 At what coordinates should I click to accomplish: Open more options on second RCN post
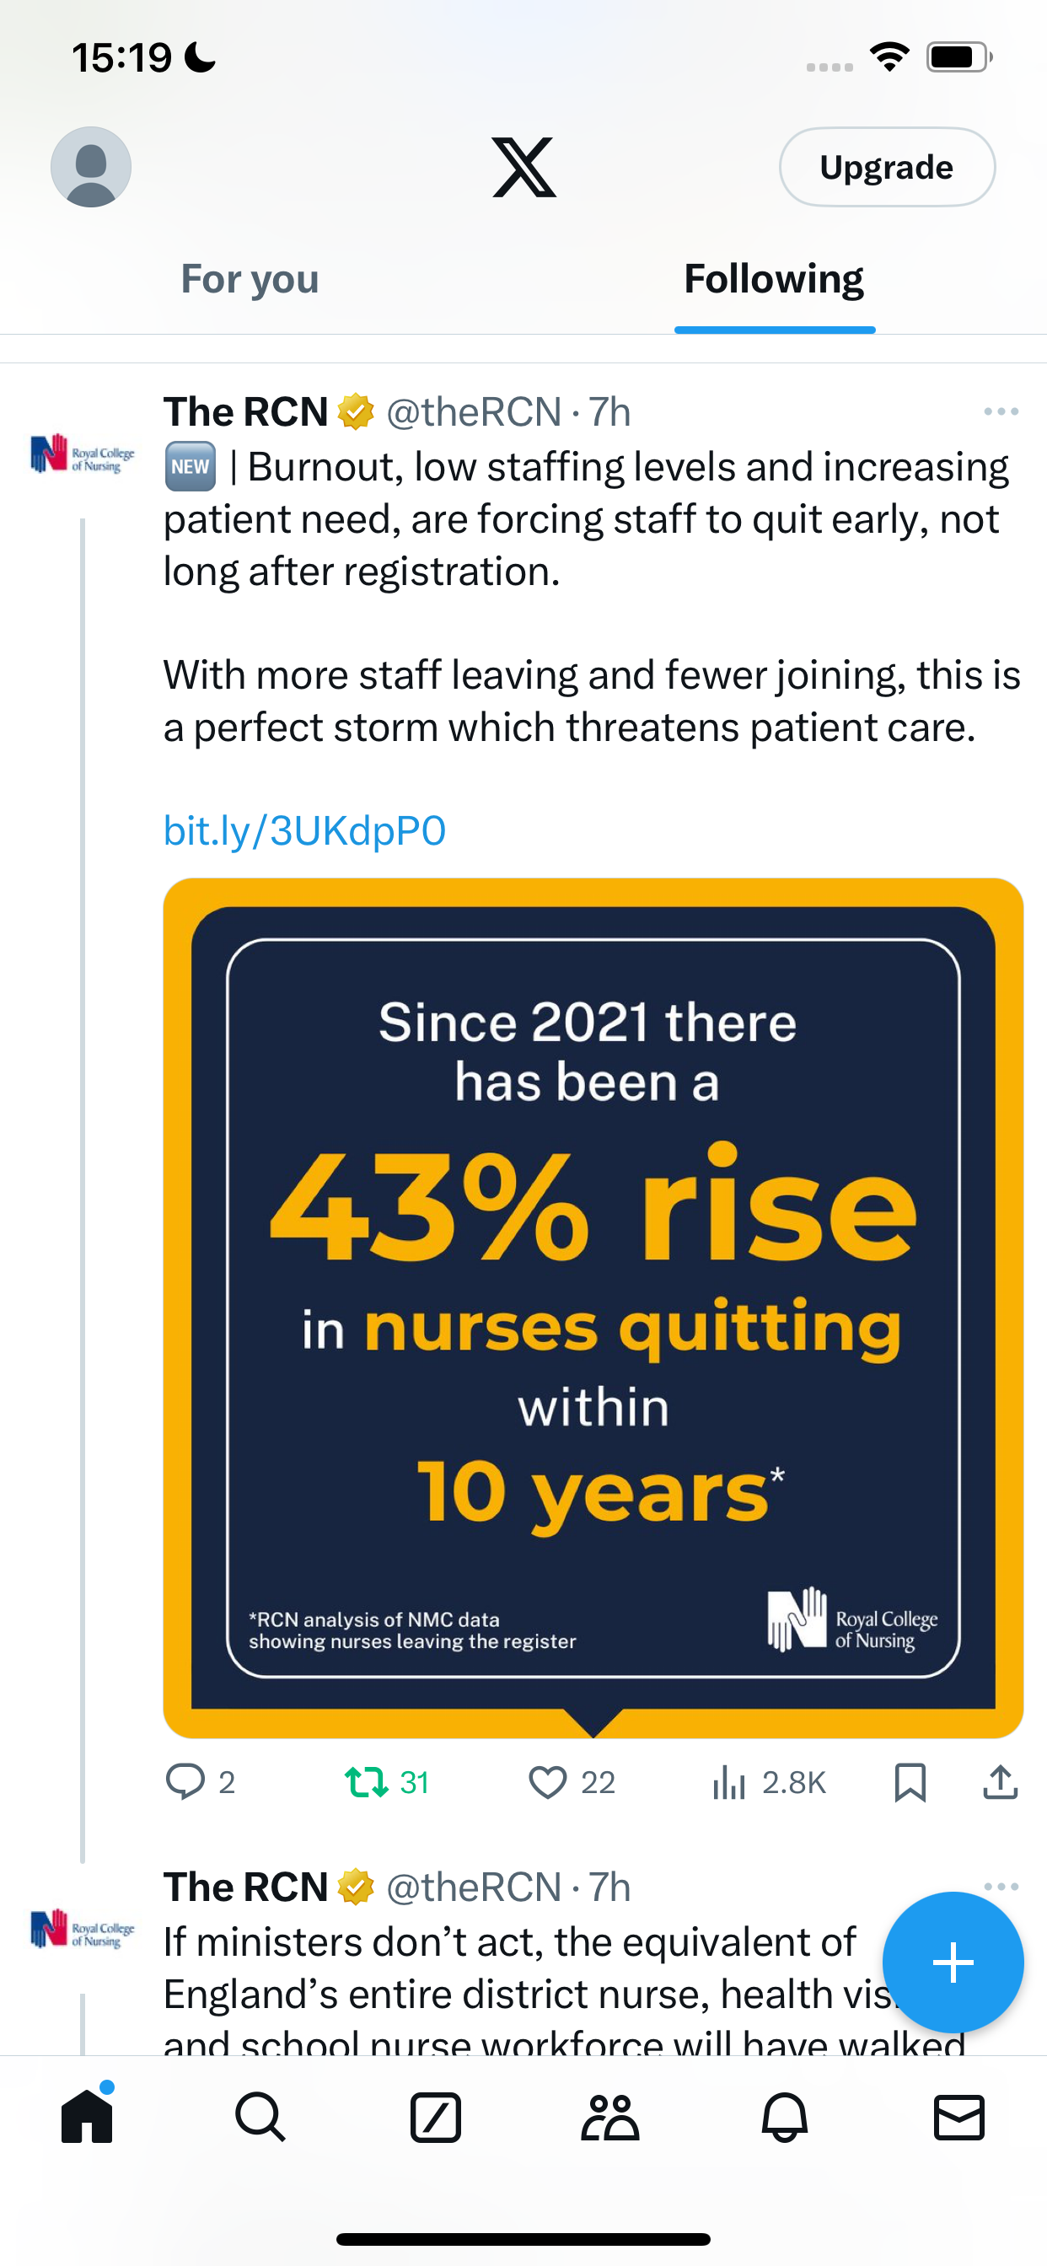coord(1001,1886)
